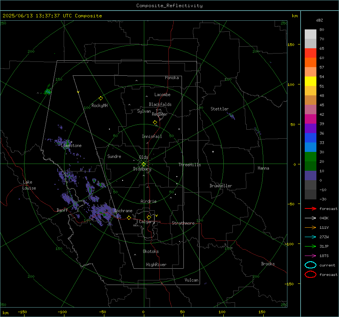The image size is (339, 317).
Task: Click the green 31JP arrow legend icon
Action: coord(310,246)
